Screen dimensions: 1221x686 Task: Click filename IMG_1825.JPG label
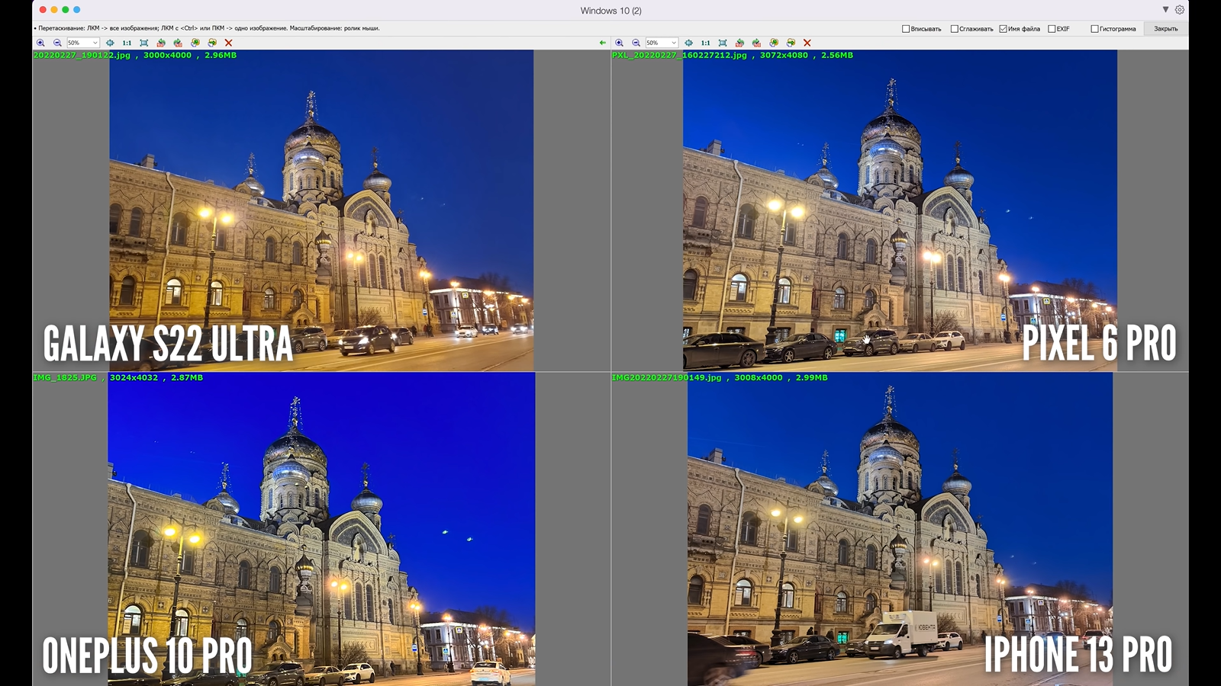pos(65,378)
